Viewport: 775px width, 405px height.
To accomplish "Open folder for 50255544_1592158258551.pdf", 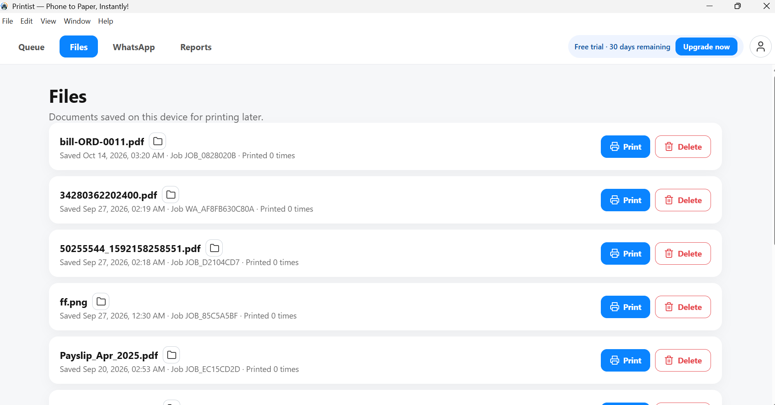I will pos(214,248).
